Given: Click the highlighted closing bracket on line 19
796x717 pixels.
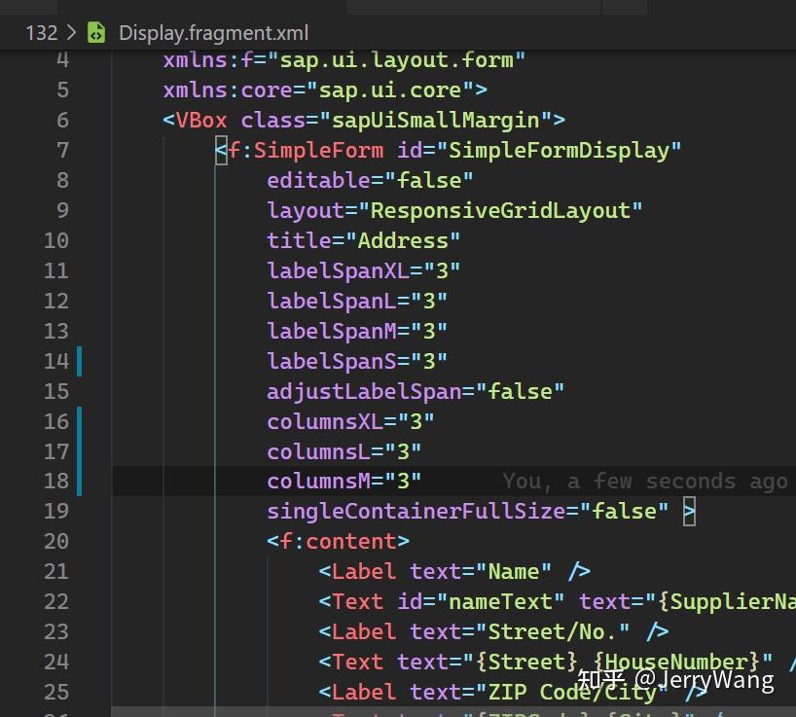Looking at the screenshot, I should coord(689,512).
